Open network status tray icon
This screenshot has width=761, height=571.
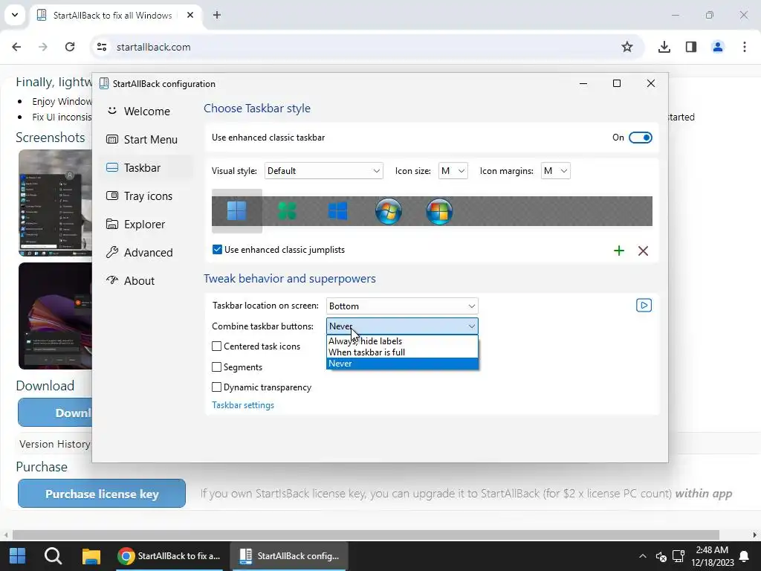tap(678, 556)
